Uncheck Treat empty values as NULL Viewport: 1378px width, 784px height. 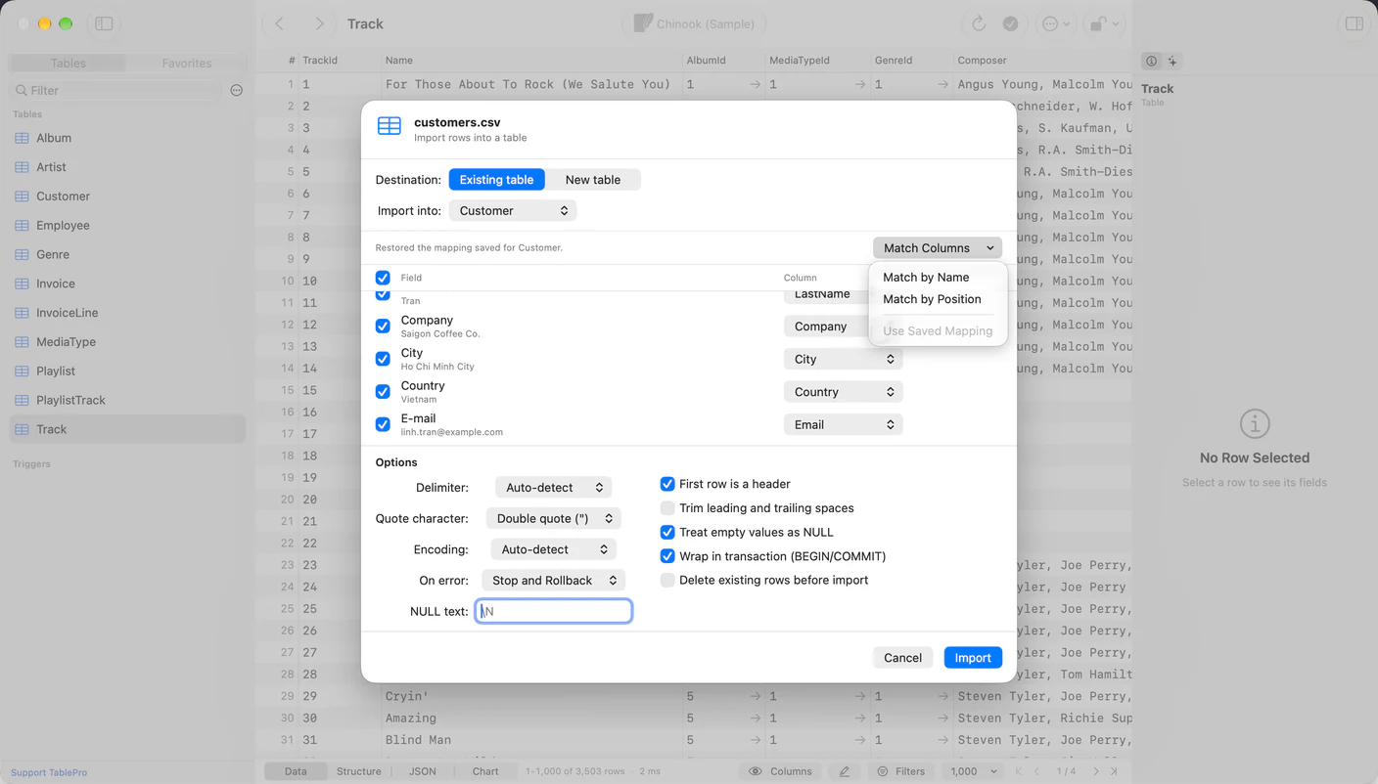tap(667, 533)
